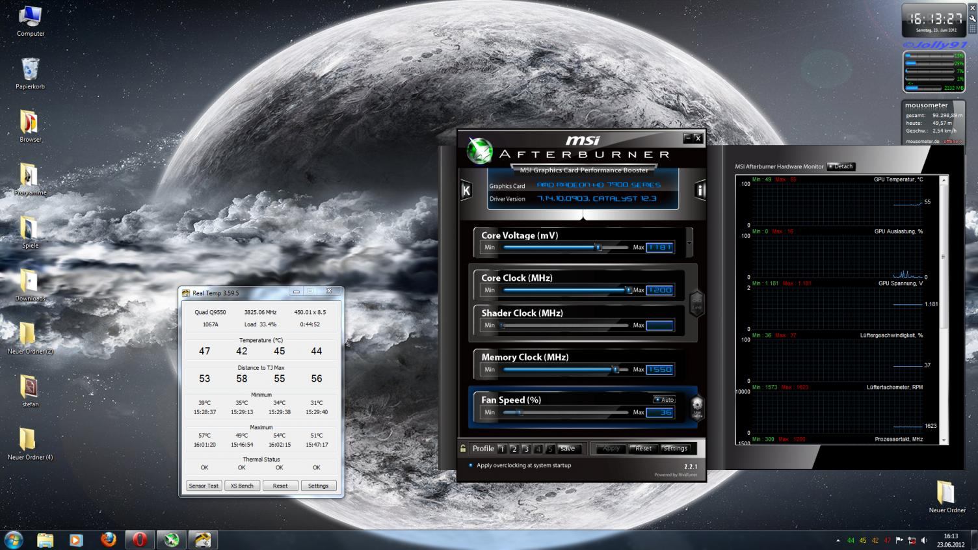This screenshot has width=978, height=550.
Task: Open the Afterburner information i button
Action: click(x=700, y=190)
